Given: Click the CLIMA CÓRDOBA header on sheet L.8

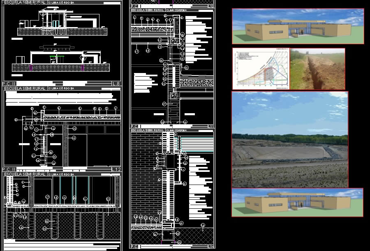Looking at the screenshot, I should [61, 2].
